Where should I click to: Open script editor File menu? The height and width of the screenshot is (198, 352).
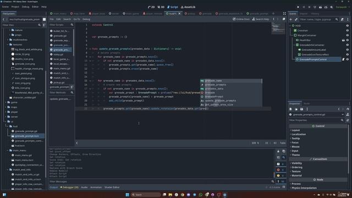[x=52, y=19]
